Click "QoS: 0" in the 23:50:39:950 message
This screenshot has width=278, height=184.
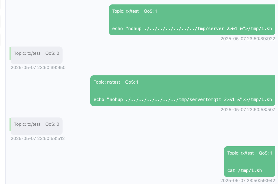point(52,53)
